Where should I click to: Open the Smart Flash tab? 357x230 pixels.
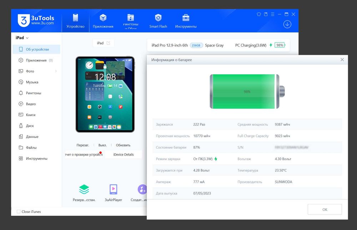click(x=158, y=21)
